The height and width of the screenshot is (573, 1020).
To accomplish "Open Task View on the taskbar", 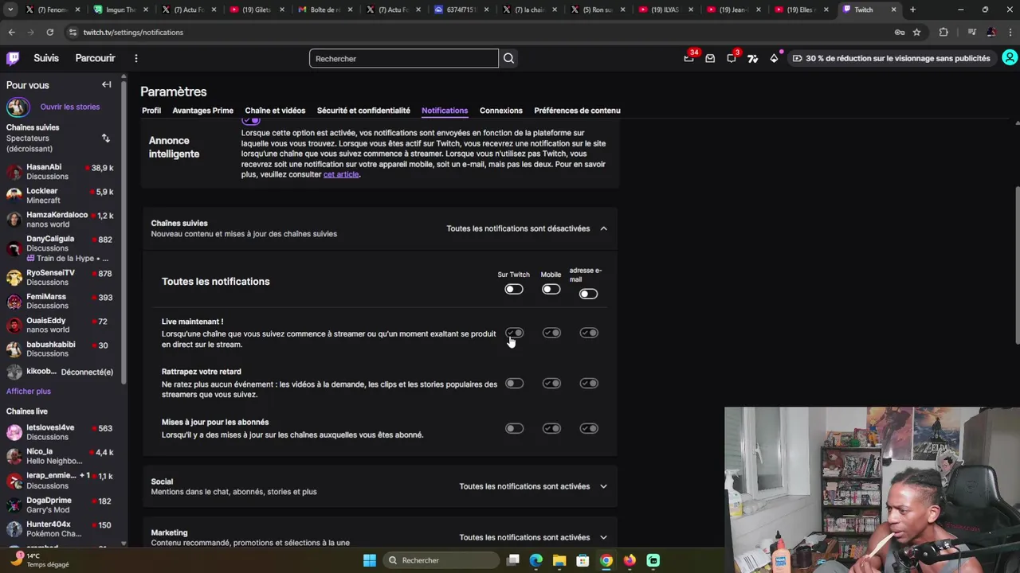I will click(513, 560).
